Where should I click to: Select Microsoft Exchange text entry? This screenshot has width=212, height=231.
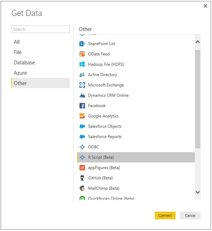pos(106,85)
